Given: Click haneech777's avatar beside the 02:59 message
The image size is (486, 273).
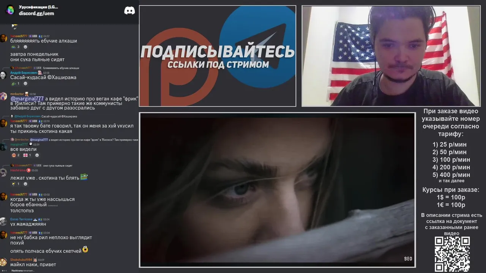Looking at the screenshot, I should click(x=3, y=123).
